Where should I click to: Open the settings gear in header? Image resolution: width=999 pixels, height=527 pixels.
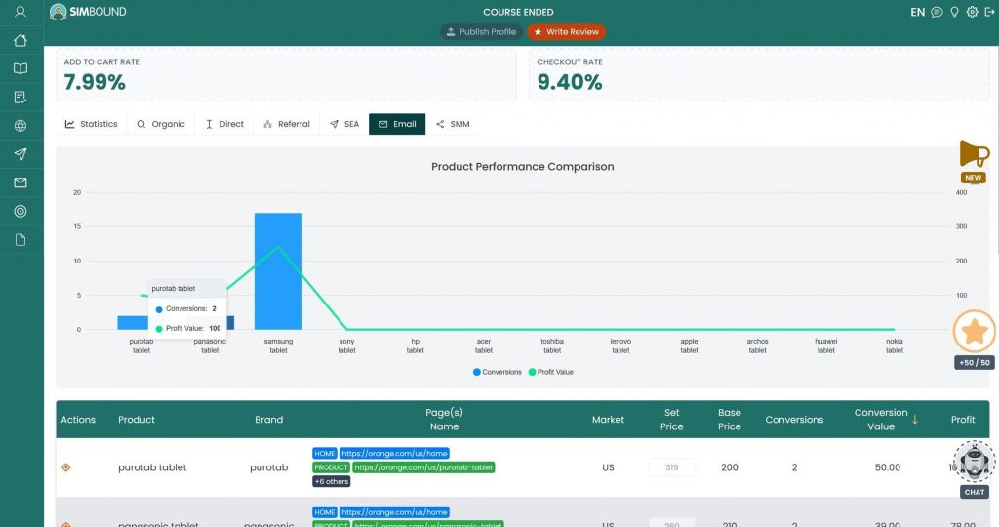pyautogui.click(x=972, y=13)
